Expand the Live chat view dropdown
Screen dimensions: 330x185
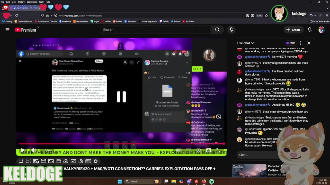(x=245, y=43)
